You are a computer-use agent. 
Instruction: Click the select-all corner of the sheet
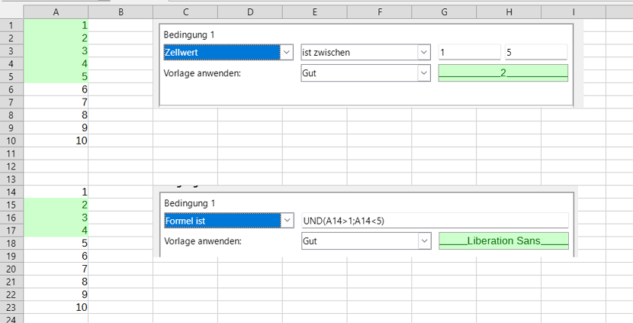[11, 12]
